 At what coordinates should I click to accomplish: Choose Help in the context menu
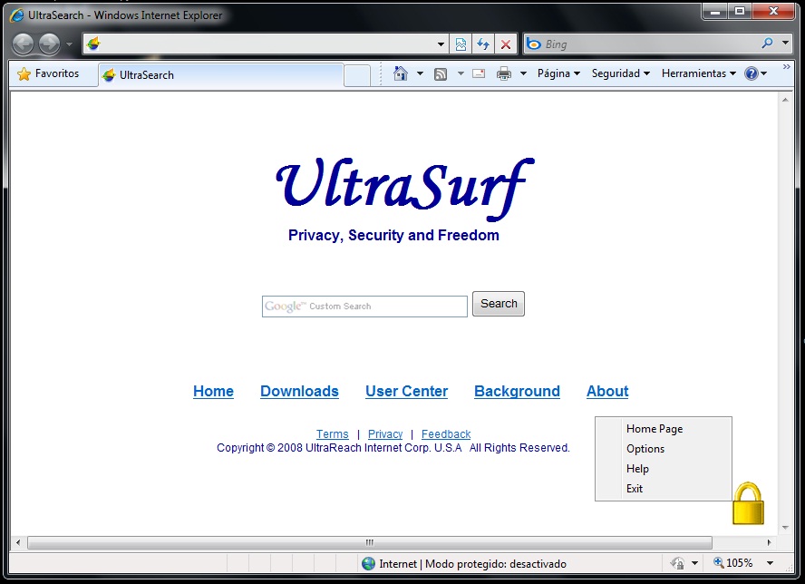click(664, 469)
